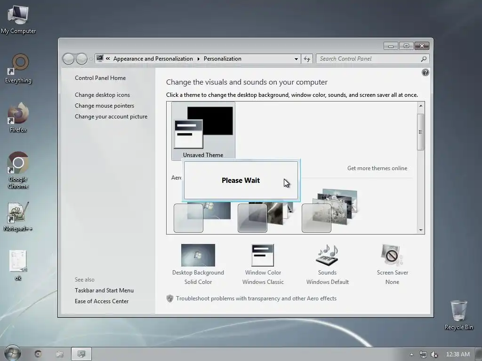Click Personalization breadcrumb segment
The width and height of the screenshot is (482, 361).
[x=222, y=59]
